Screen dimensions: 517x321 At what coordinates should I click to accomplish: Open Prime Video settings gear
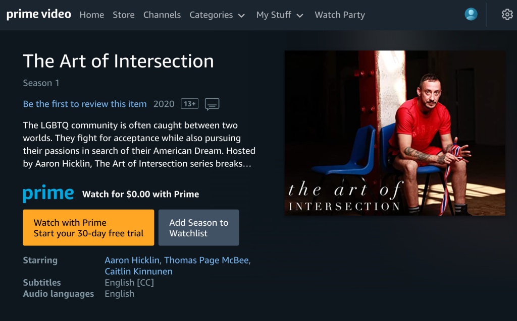coord(507,15)
